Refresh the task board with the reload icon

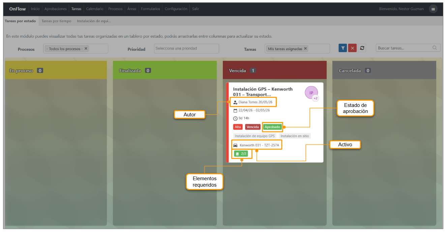pyautogui.click(x=362, y=48)
